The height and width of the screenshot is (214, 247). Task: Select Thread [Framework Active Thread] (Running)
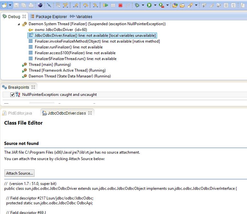pyautogui.click(x=64, y=70)
